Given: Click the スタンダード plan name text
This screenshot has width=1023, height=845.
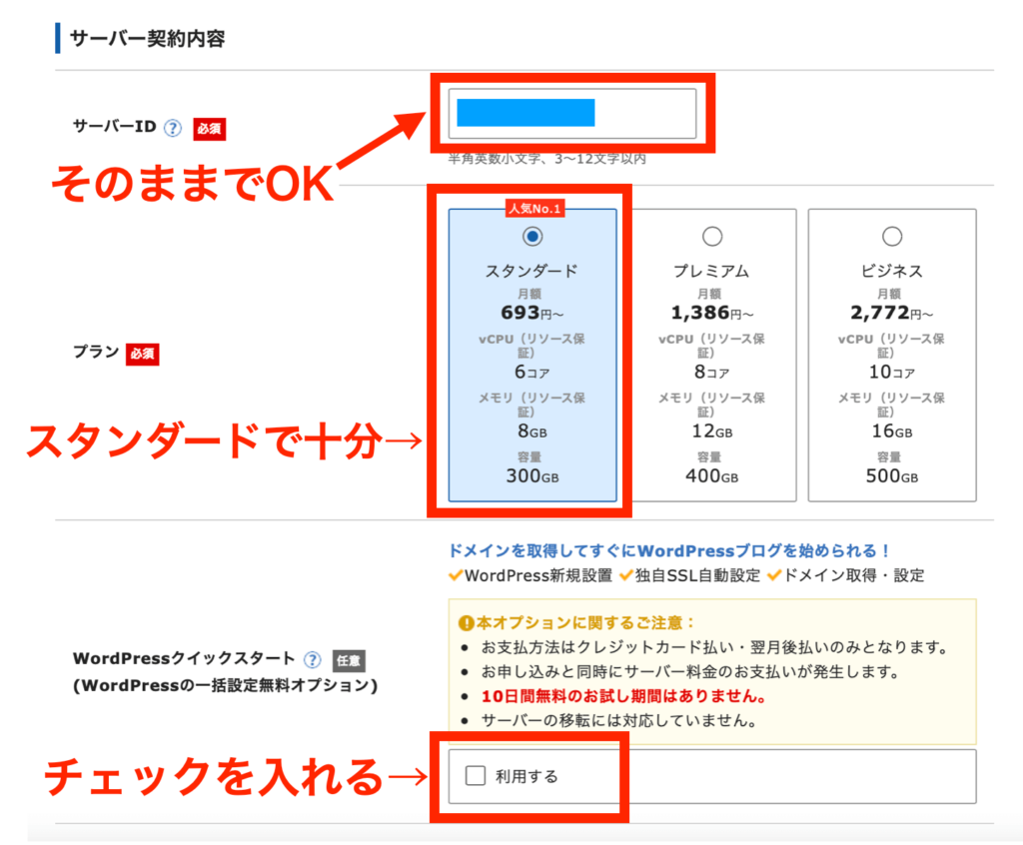Looking at the screenshot, I should pyautogui.click(x=531, y=271).
